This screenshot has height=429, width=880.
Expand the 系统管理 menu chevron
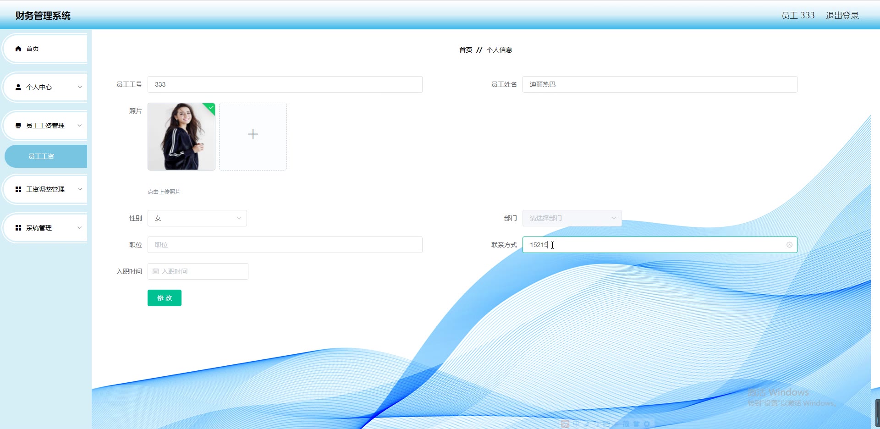click(x=80, y=228)
